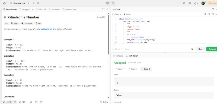Switch to the Accepted tab
This screenshot has height=104, width=217.
[25, 9]
